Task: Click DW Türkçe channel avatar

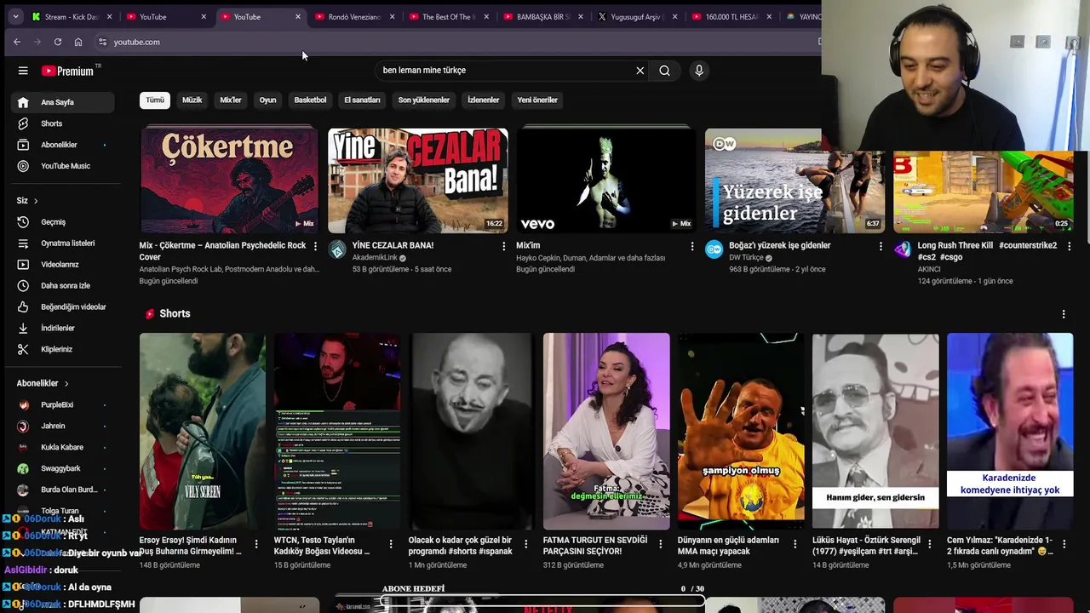Action: (714, 250)
